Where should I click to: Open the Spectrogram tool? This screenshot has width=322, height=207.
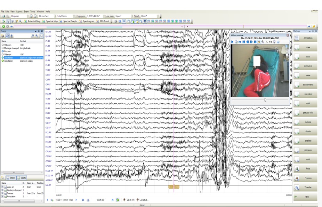click(87, 21)
